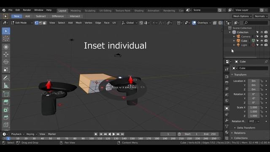This screenshot has width=270, height=152.
Task: Hide the Cube in the outliner
Action: coord(262,41)
